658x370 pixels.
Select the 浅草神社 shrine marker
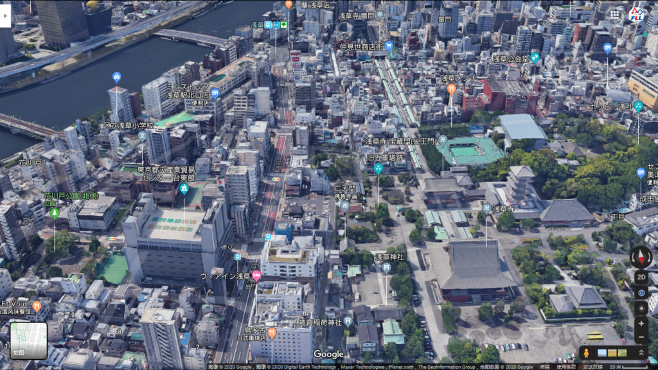tap(386, 267)
